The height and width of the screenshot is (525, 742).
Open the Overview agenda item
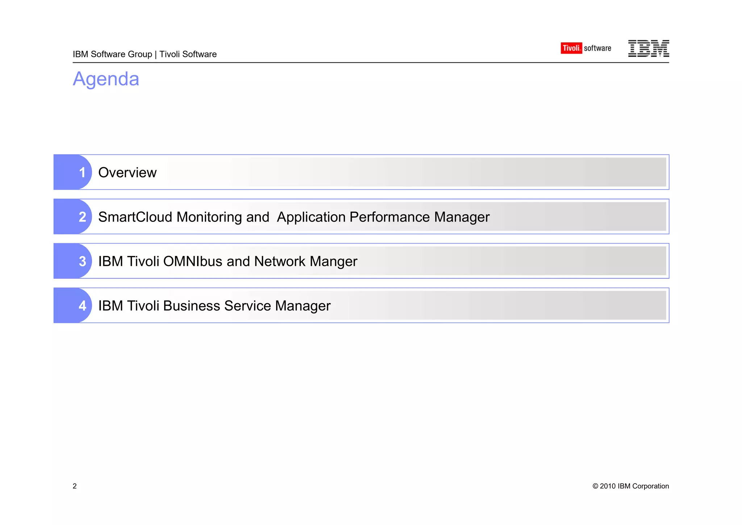tap(127, 173)
